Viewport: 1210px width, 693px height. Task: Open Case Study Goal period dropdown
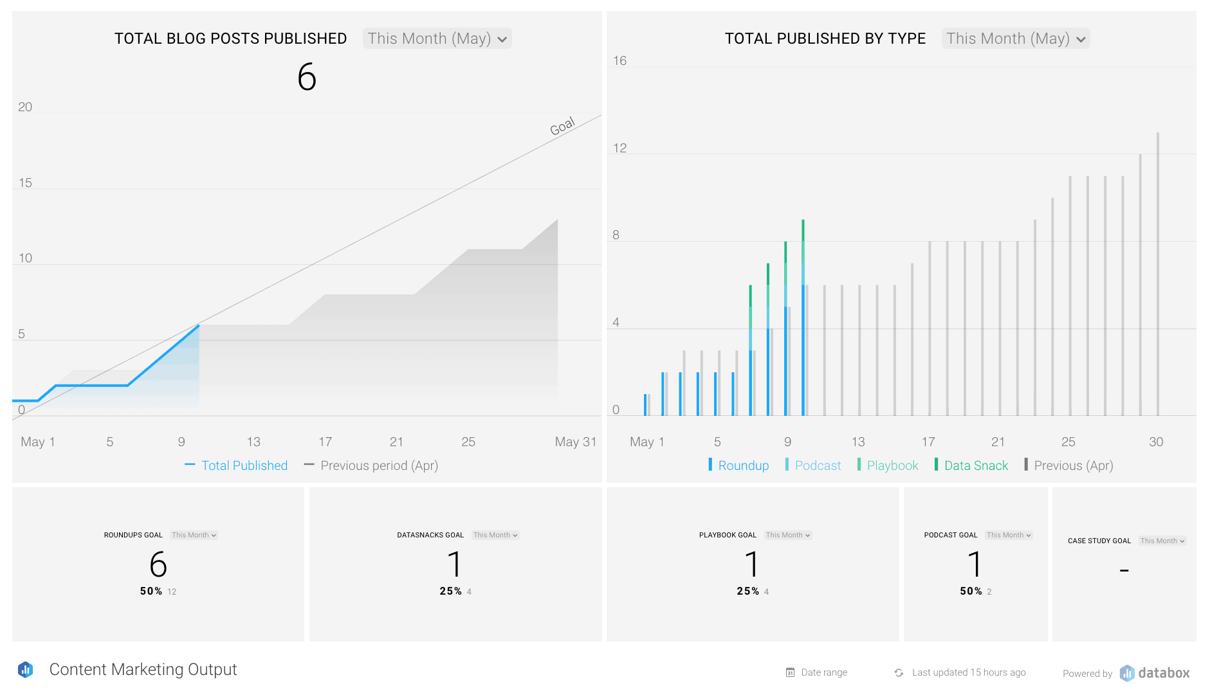1162,541
